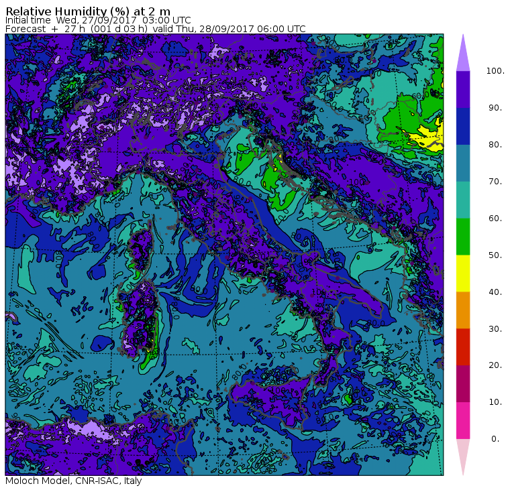
Task: Click the '30.' colorbar label
Action: pyautogui.click(x=495, y=329)
